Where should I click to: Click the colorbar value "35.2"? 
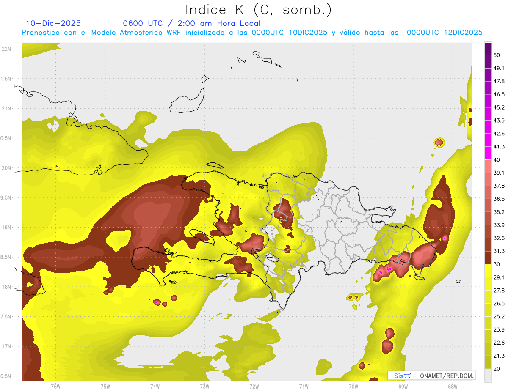(499, 212)
